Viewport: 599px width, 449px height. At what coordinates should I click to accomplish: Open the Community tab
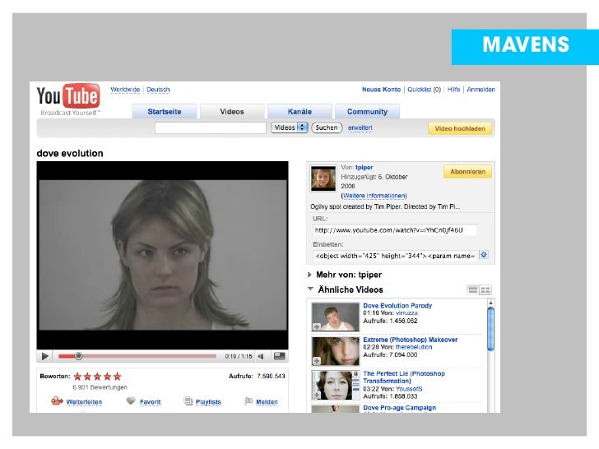367,112
